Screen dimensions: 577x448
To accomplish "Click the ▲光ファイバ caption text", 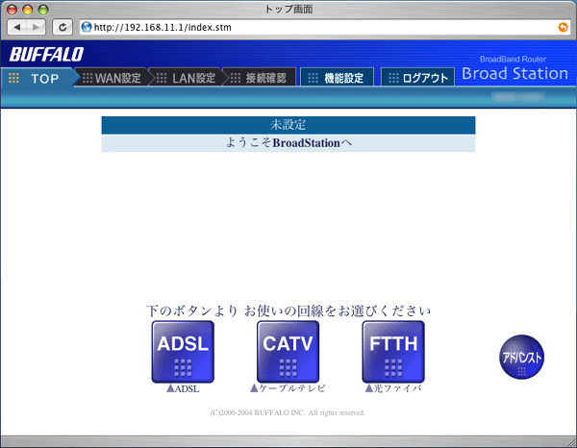I will (x=393, y=388).
